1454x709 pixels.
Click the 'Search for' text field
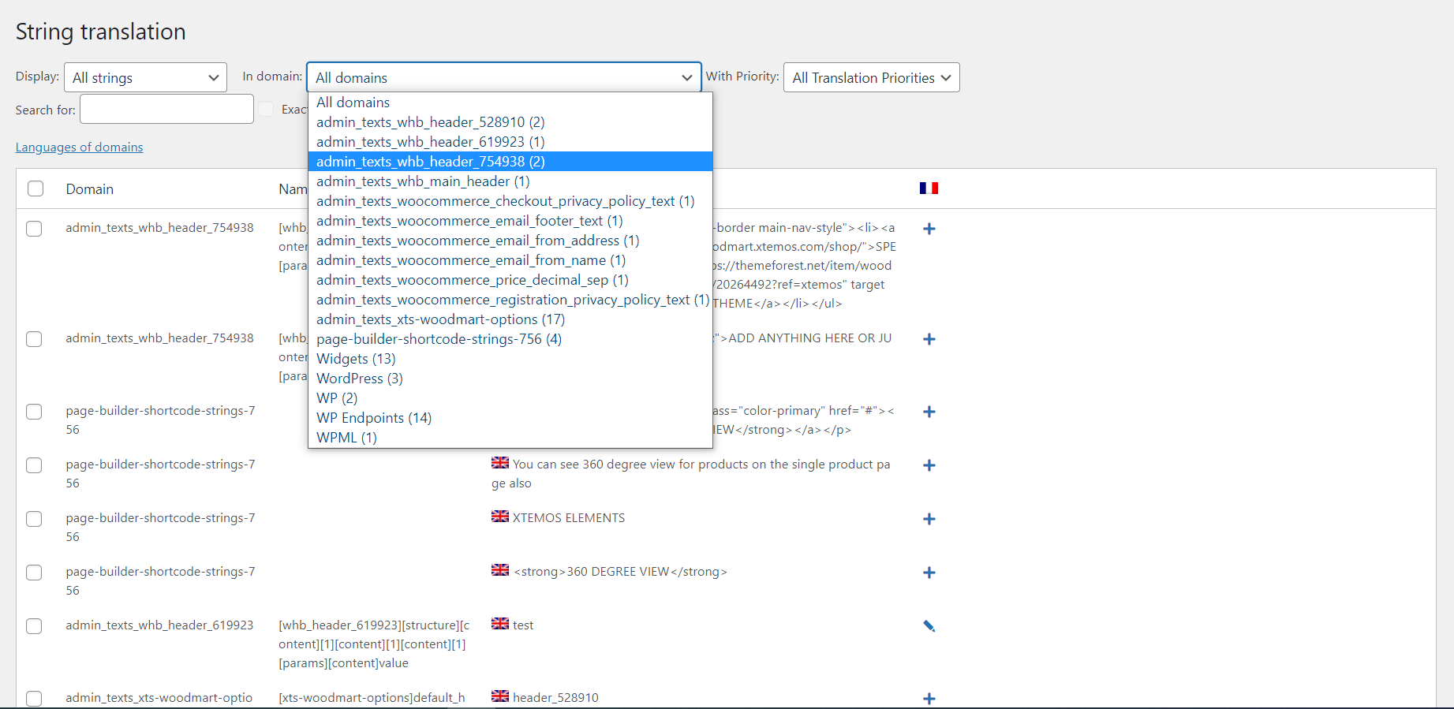pyautogui.click(x=166, y=110)
